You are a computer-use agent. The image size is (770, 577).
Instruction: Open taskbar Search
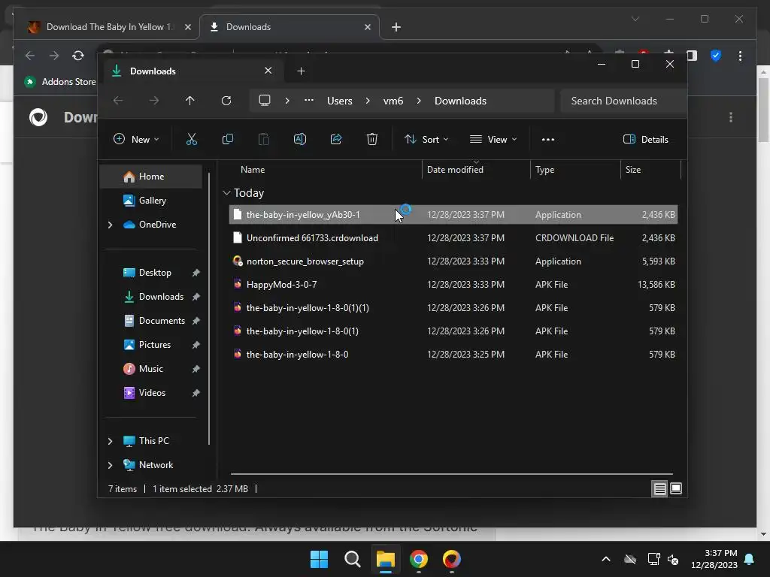pyautogui.click(x=352, y=559)
